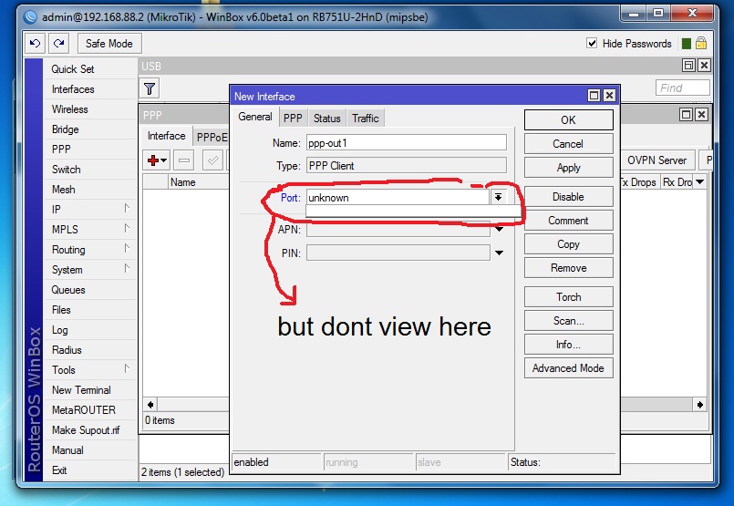
Task: Click the Info... button
Action: 568,345
